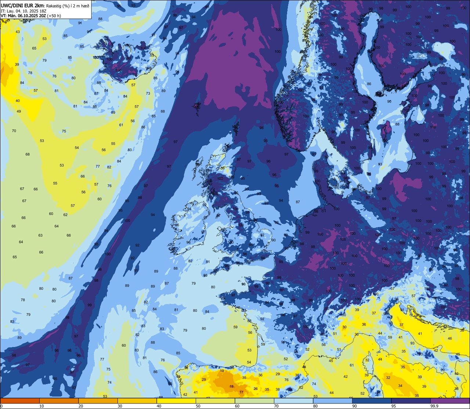Click the 30–40 amber legend color segment
Screen dimensions: 470x409
click(x=137, y=401)
